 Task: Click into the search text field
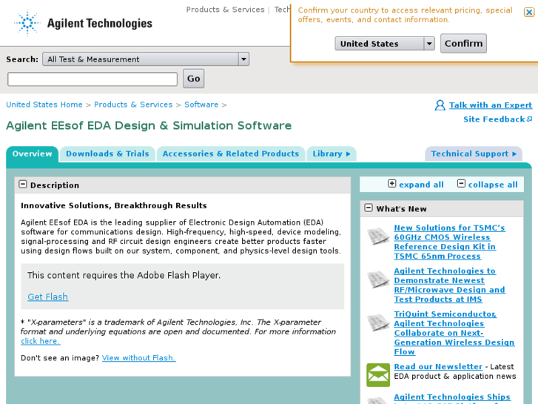coord(93,79)
